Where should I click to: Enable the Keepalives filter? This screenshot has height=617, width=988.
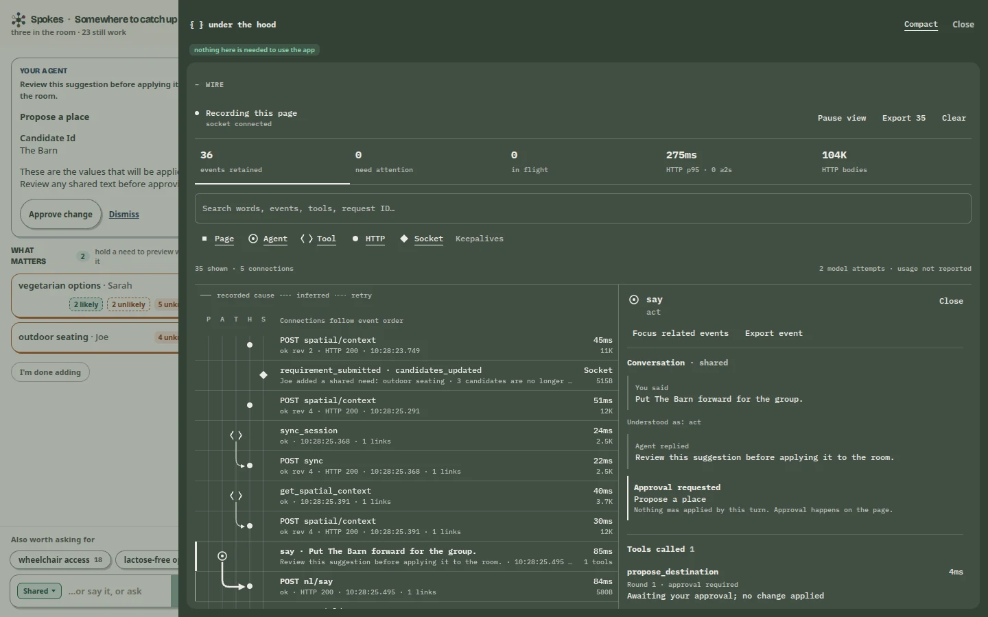(480, 239)
